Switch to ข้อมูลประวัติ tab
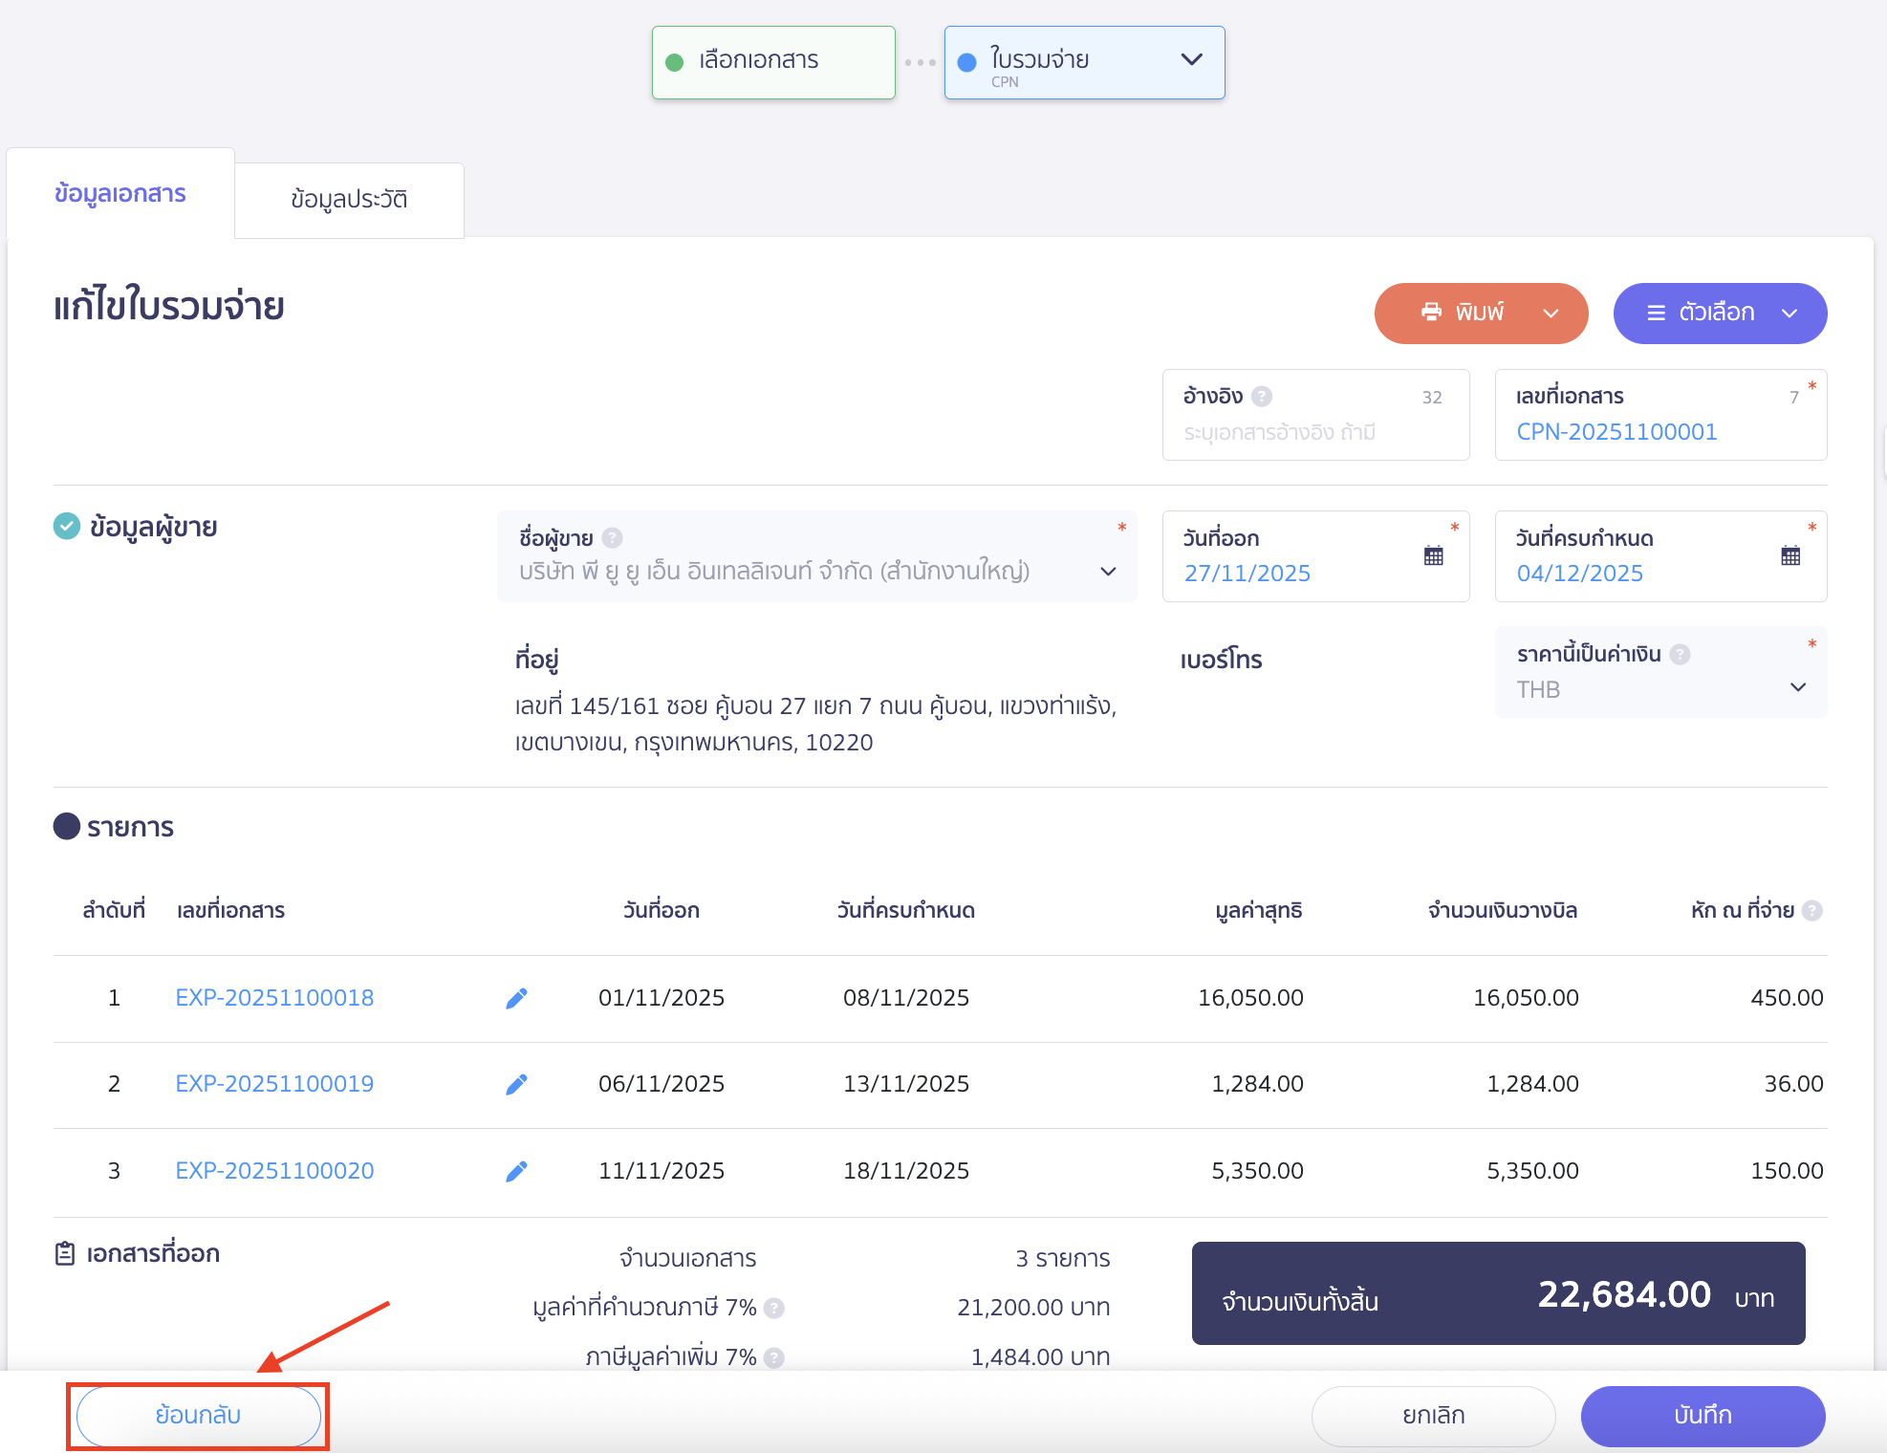The height and width of the screenshot is (1453, 1887). point(349,200)
